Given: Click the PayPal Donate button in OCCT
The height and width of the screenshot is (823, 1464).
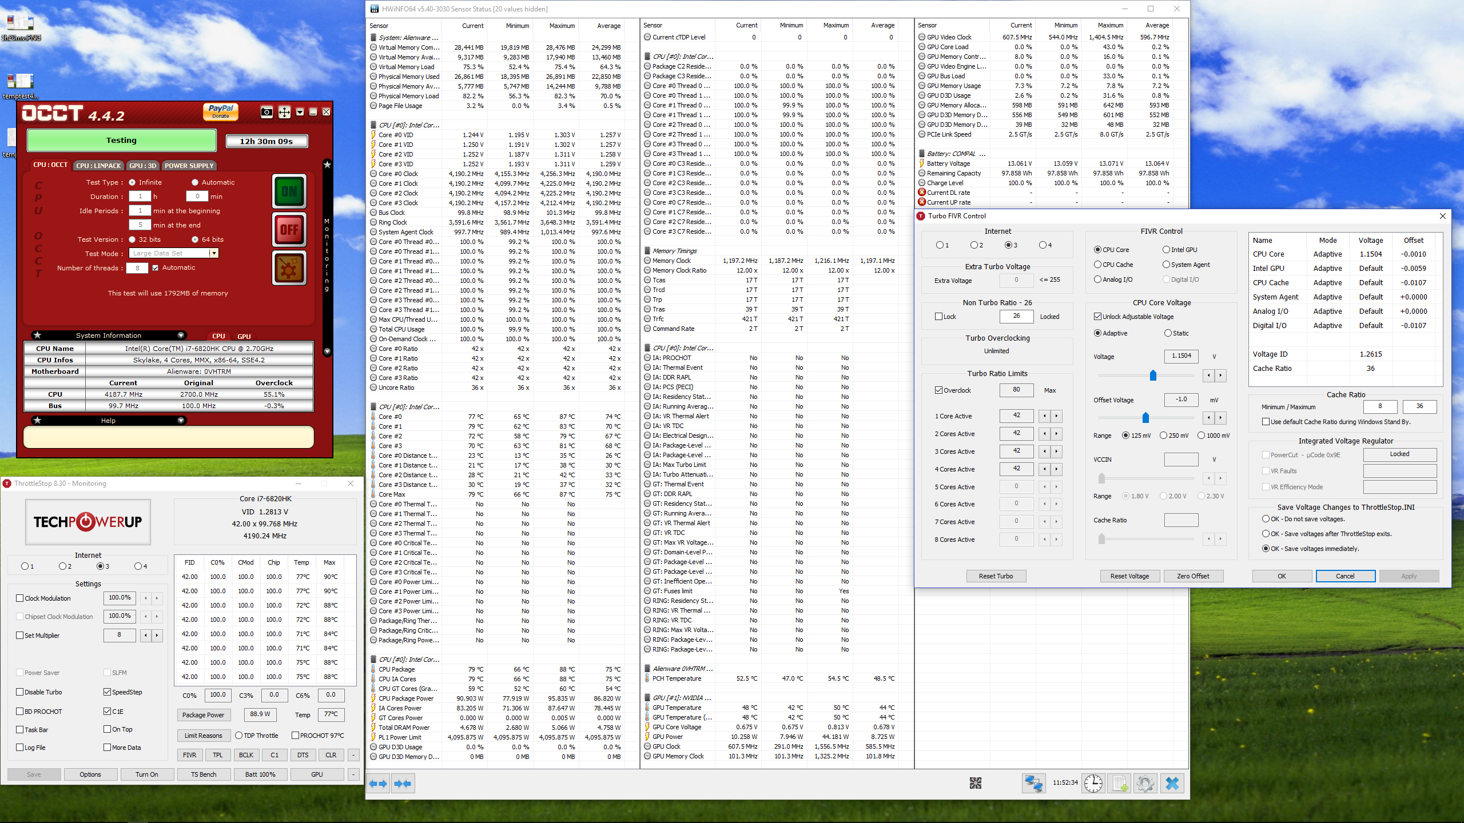Looking at the screenshot, I should [x=221, y=111].
